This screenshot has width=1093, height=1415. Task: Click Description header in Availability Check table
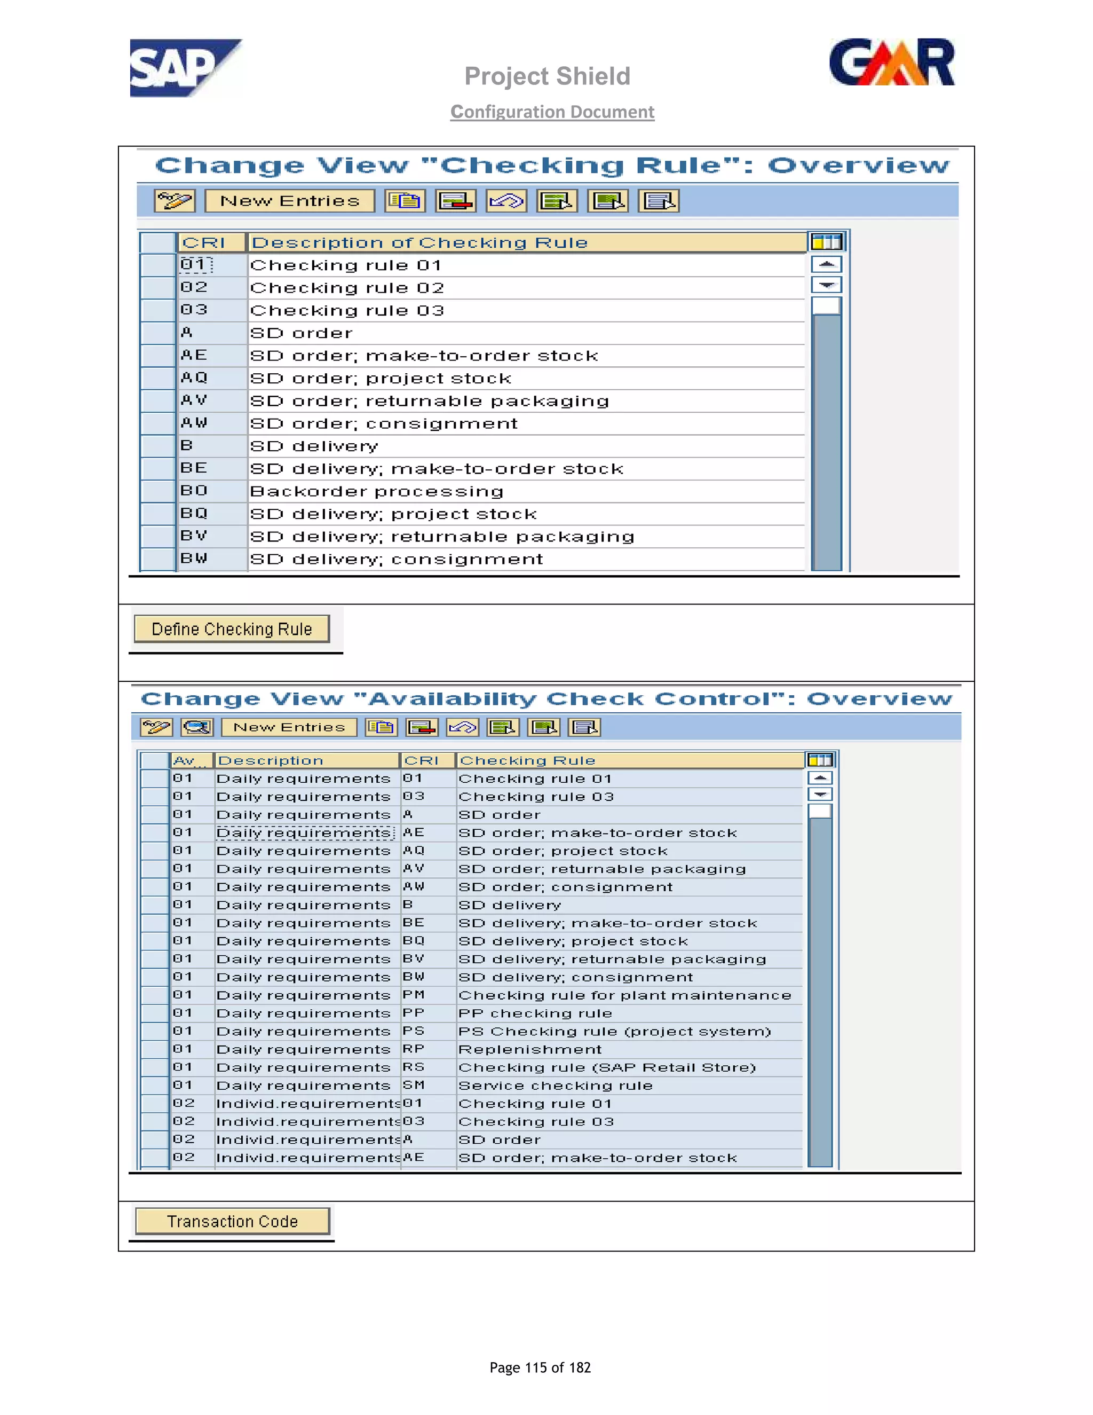tap(307, 760)
